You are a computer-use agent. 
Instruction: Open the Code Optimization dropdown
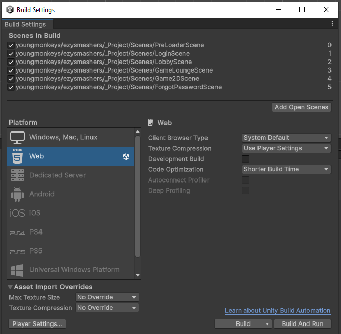coord(286,169)
